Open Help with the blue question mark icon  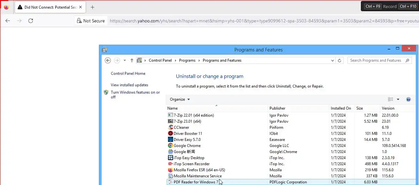point(408,99)
